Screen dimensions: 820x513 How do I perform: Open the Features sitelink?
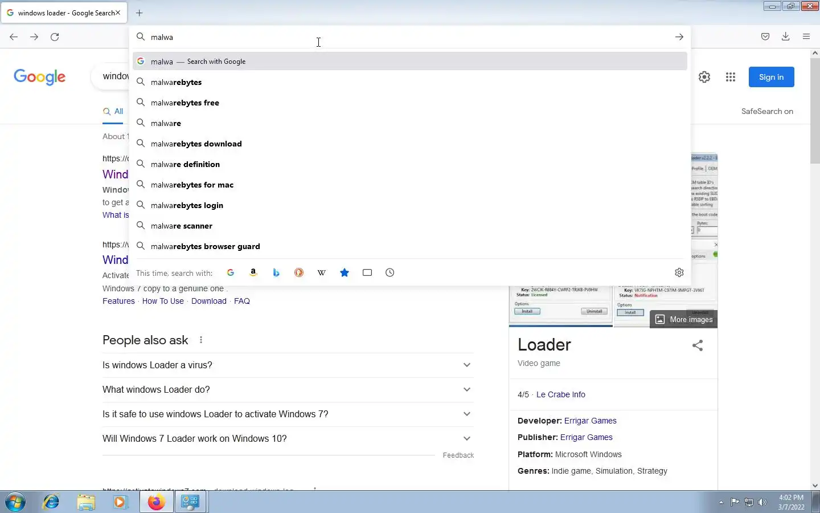coord(118,301)
